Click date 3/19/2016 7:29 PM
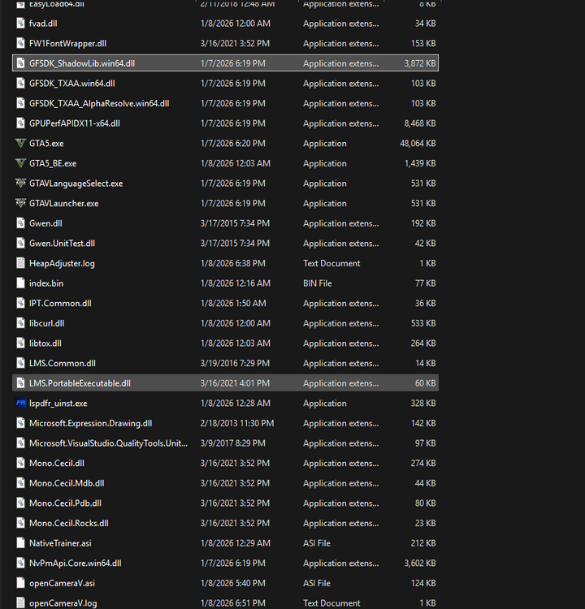The image size is (585, 609). point(235,363)
